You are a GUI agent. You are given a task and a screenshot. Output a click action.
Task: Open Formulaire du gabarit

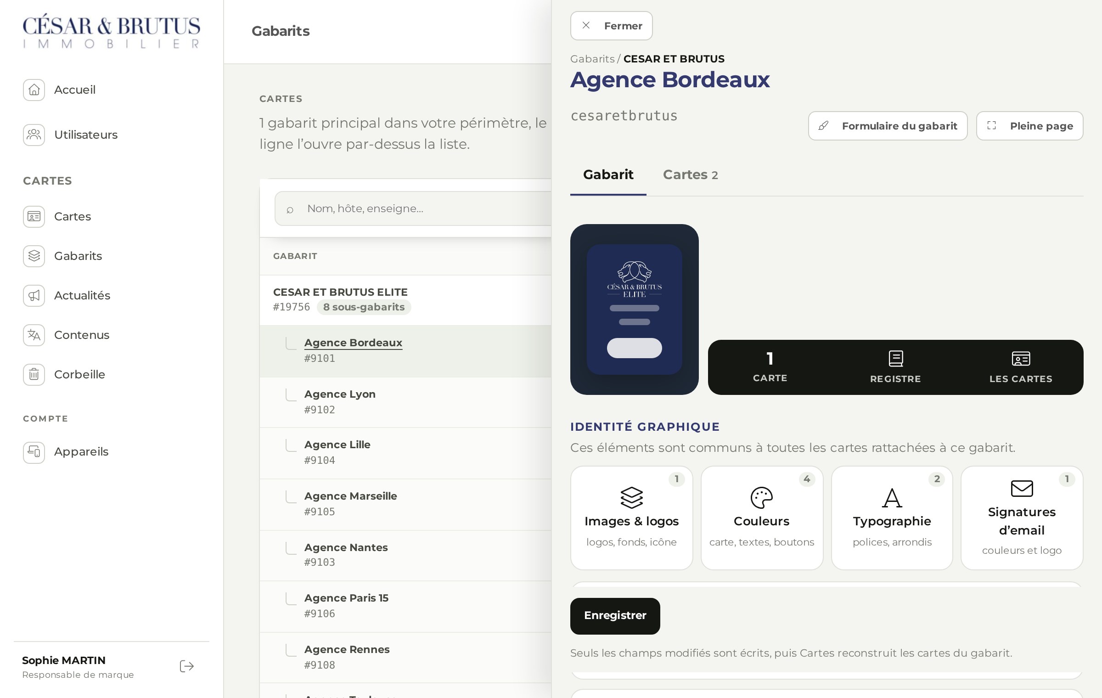tap(888, 126)
